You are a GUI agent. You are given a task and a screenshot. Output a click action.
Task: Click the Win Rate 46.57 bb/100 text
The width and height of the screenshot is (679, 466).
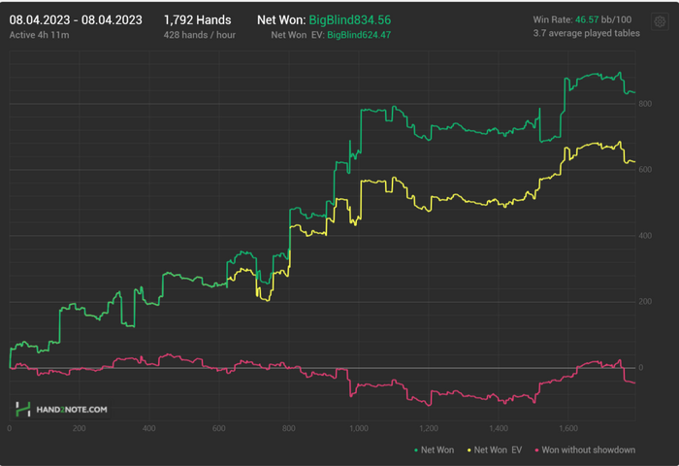(582, 19)
